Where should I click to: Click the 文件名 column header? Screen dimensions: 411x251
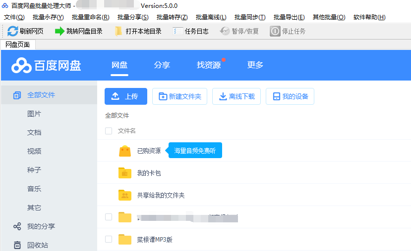coord(126,131)
